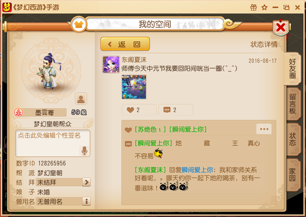Click the blue 瞬间爱上你 name link in reply

coord(197,170)
